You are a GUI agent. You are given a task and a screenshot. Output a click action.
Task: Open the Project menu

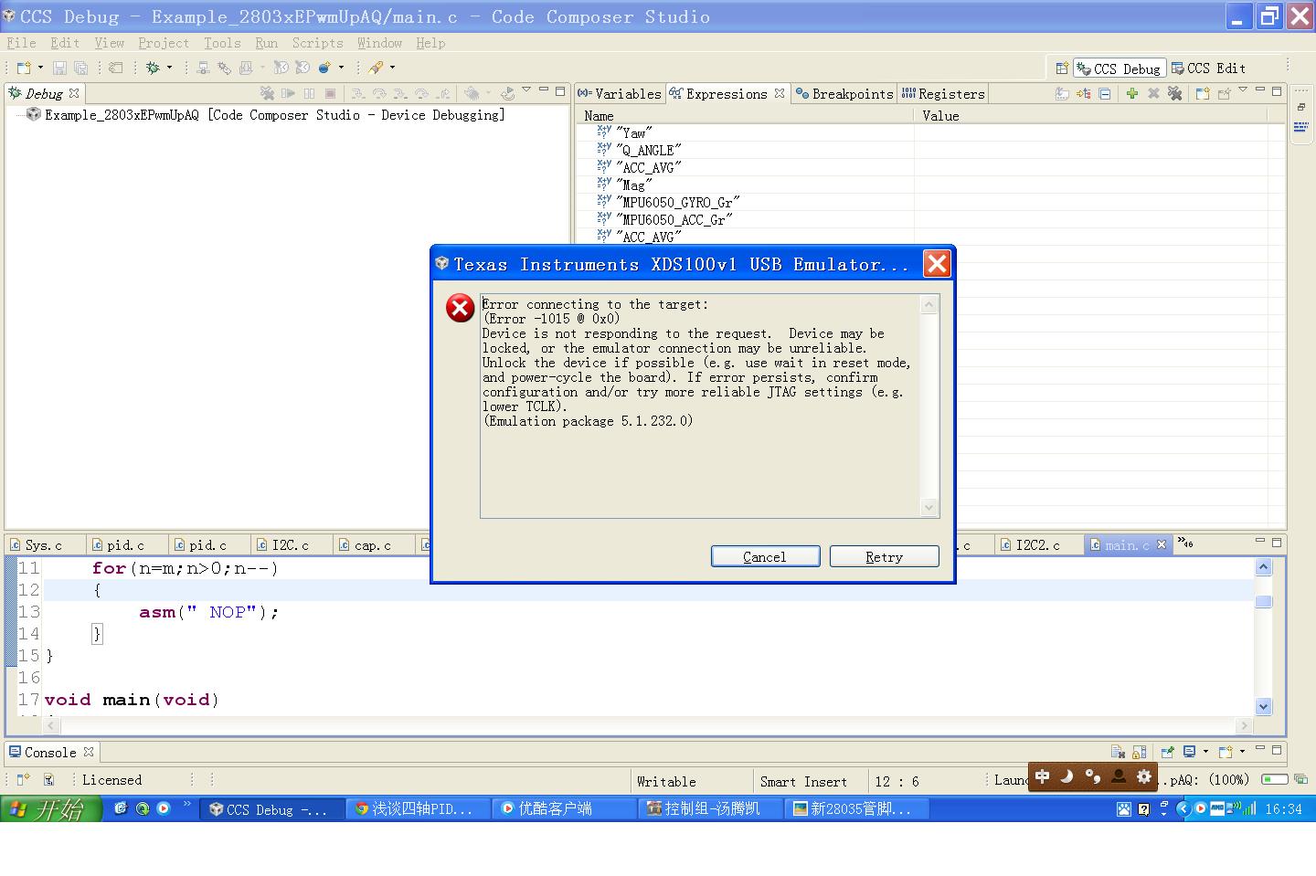(164, 43)
